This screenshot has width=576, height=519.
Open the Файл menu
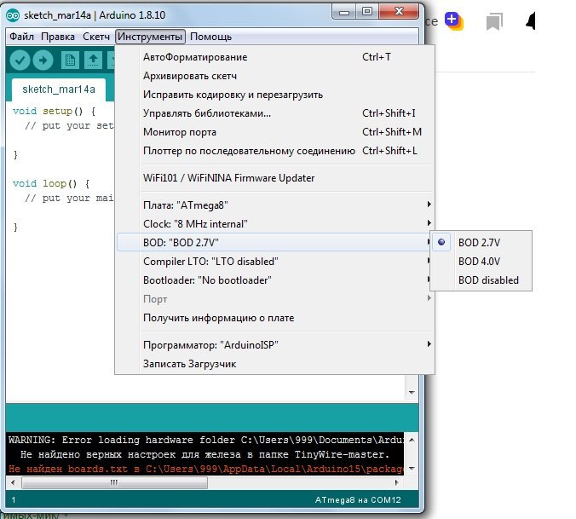[x=21, y=37]
